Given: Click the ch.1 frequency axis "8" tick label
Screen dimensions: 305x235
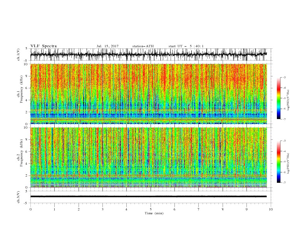Looking at the screenshot, I should click(27, 76).
